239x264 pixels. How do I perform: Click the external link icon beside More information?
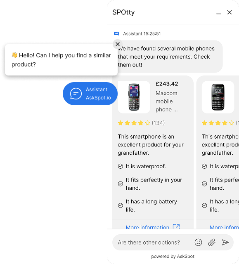[176, 226]
